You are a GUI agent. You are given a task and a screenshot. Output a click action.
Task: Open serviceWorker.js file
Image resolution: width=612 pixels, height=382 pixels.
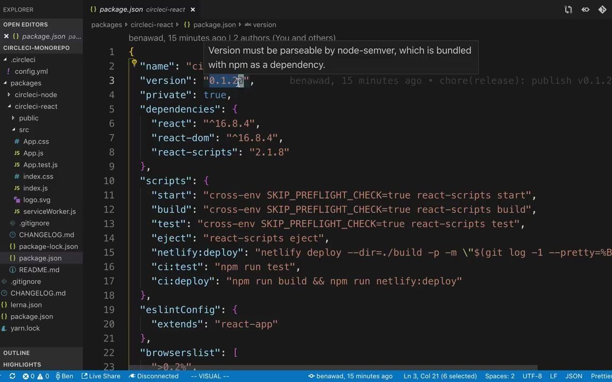49,212
